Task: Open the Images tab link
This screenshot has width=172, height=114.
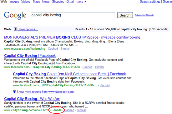Action: pos(14,2)
